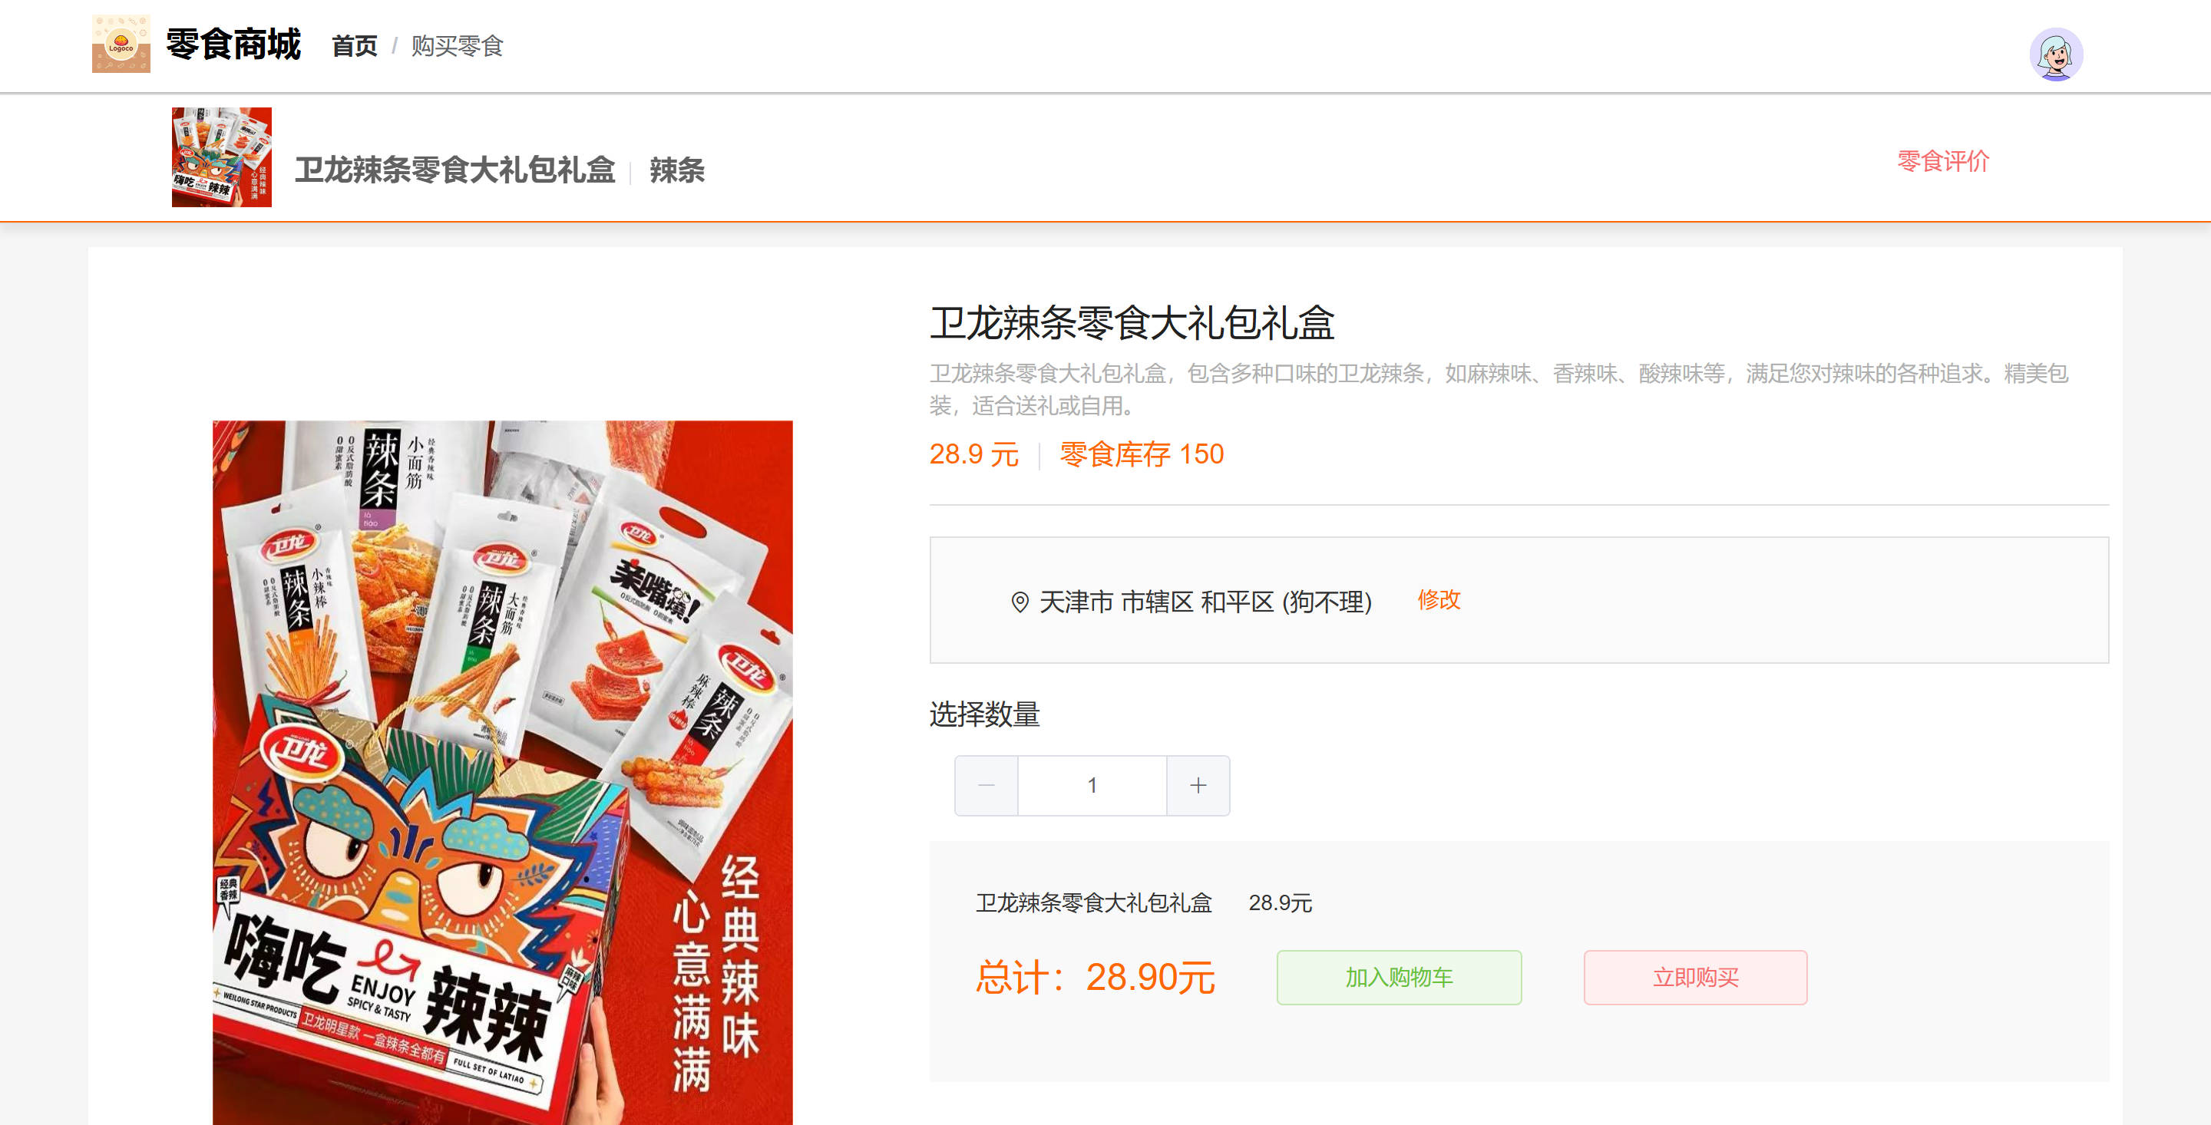2211x1125 pixels.
Task: Click the large 卫龙 gift box product image
Action: [x=503, y=772]
